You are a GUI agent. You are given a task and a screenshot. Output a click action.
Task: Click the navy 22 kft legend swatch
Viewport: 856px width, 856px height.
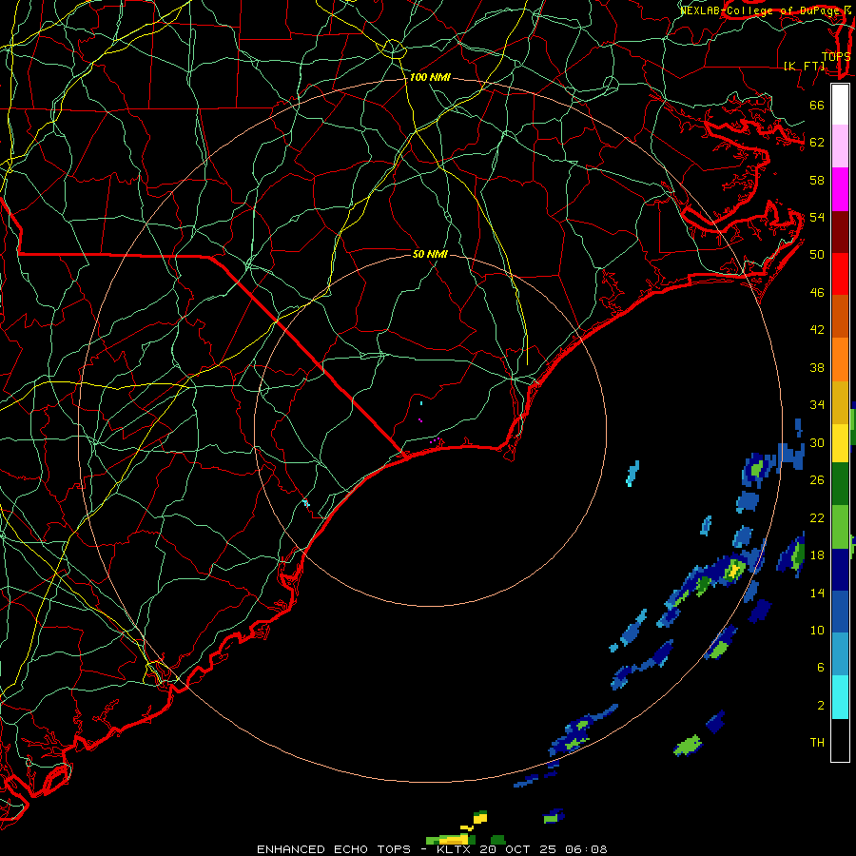coord(840,570)
